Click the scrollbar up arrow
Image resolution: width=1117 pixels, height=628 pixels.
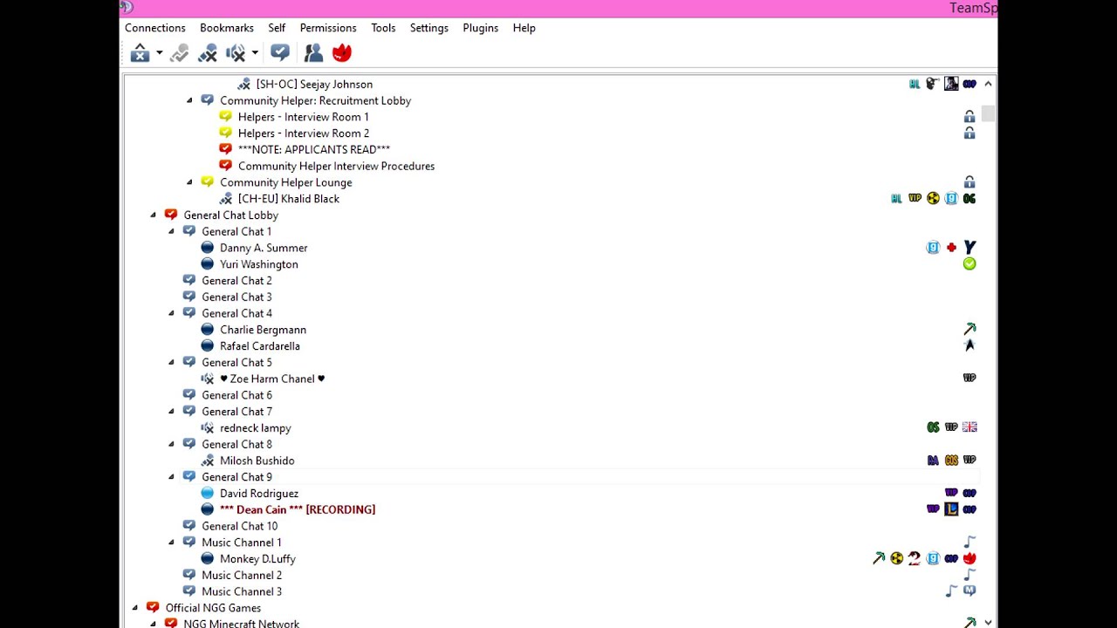[988, 84]
